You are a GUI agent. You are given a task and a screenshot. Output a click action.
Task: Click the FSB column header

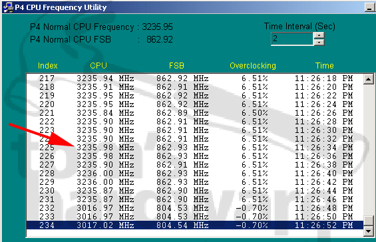pyautogui.click(x=176, y=66)
